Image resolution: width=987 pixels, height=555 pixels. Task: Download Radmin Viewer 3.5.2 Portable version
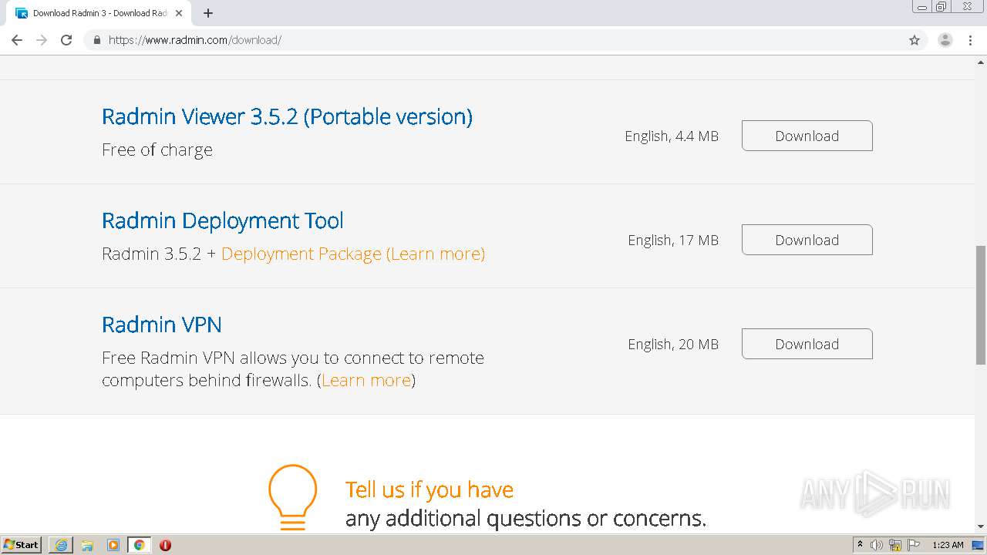click(x=807, y=136)
